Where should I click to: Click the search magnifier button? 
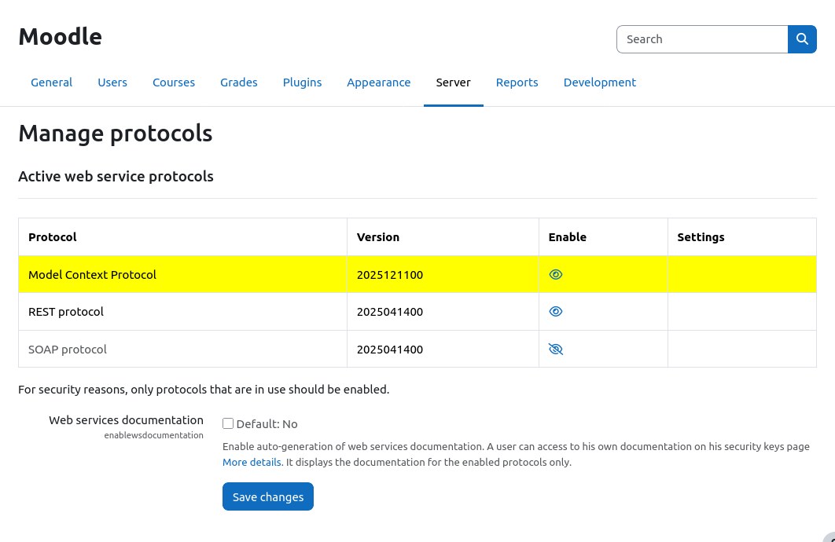802,39
